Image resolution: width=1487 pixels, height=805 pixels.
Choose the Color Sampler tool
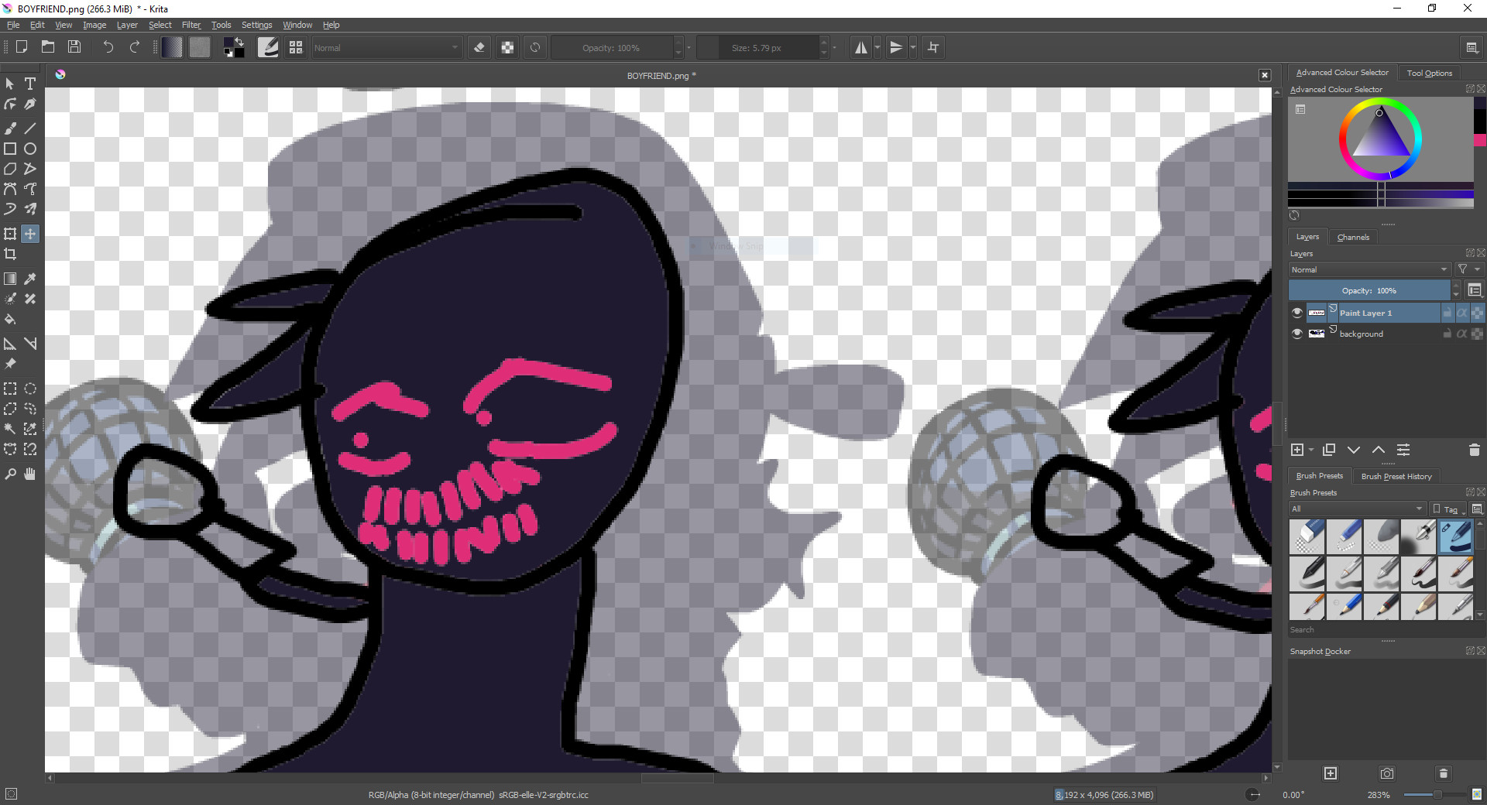click(x=30, y=279)
